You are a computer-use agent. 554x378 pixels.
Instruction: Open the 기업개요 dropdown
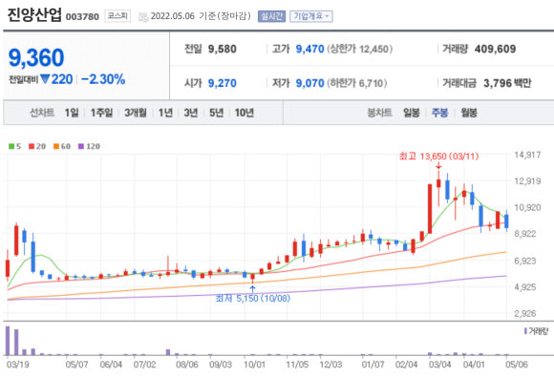coord(311,16)
